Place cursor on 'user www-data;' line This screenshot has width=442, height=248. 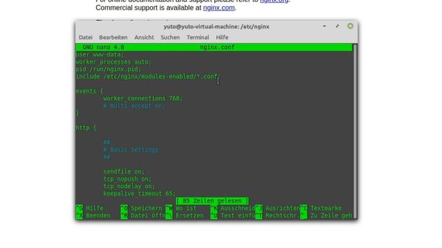point(99,54)
